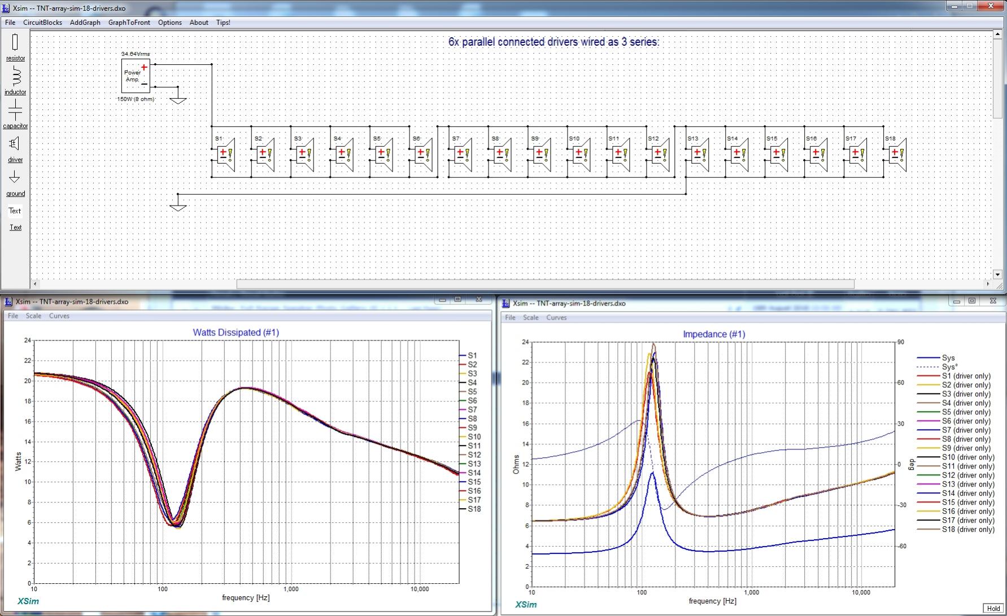
Task: Select the driver component tool
Action: tap(15, 149)
